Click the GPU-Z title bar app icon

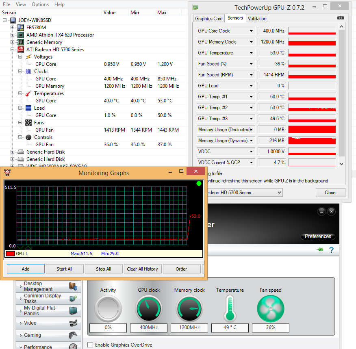[x=195, y=7]
